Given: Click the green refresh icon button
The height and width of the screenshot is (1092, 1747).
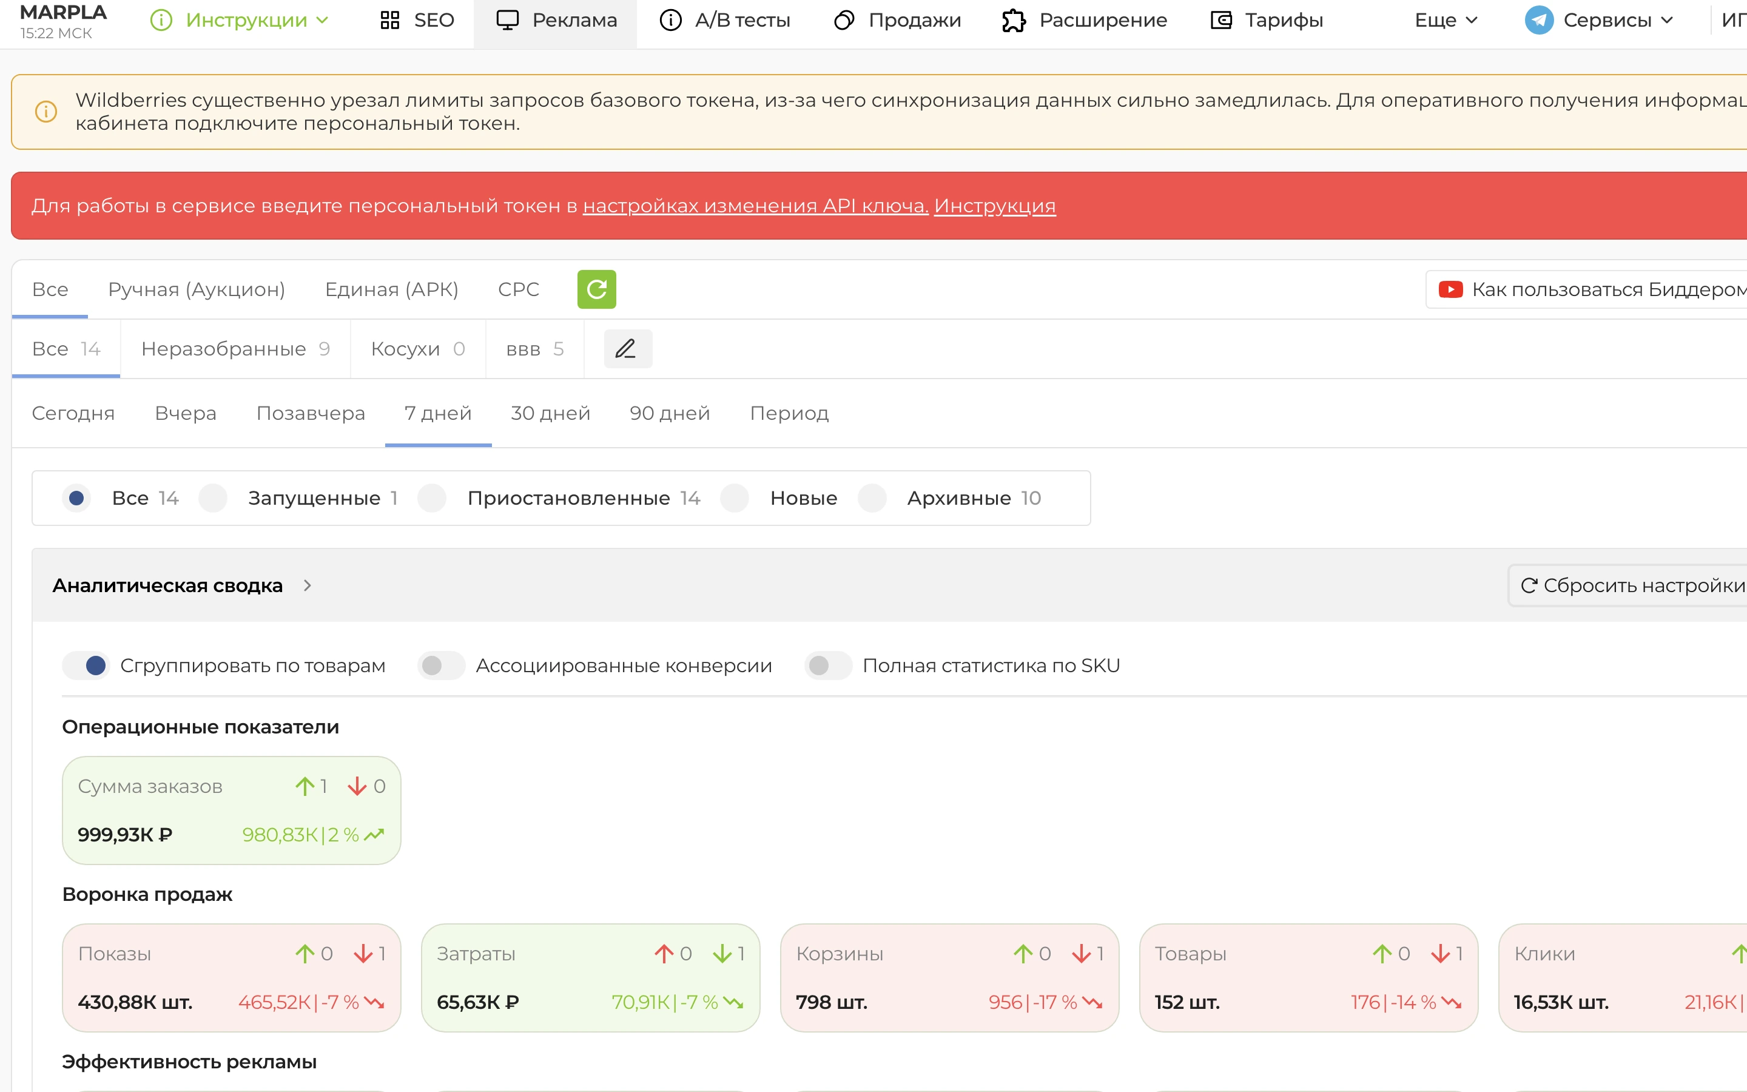Looking at the screenshot, I should [596, 289].
